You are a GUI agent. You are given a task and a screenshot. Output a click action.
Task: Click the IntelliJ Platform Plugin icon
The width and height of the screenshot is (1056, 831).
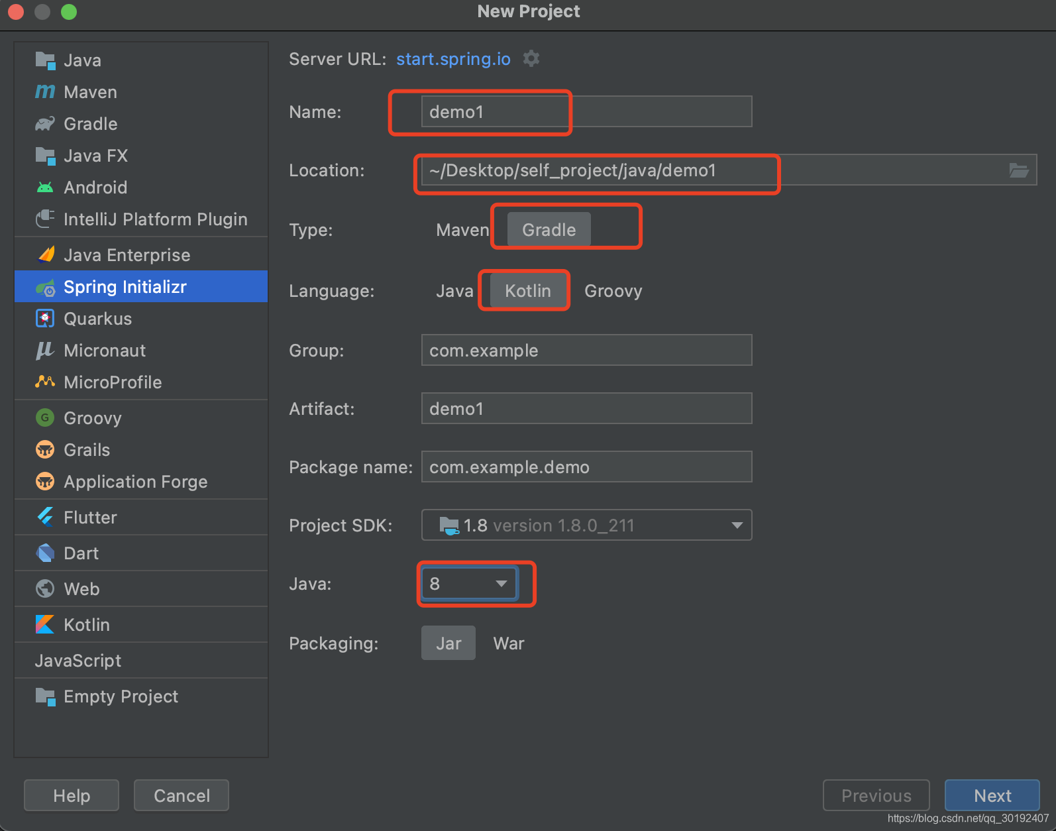click(45, 219)
